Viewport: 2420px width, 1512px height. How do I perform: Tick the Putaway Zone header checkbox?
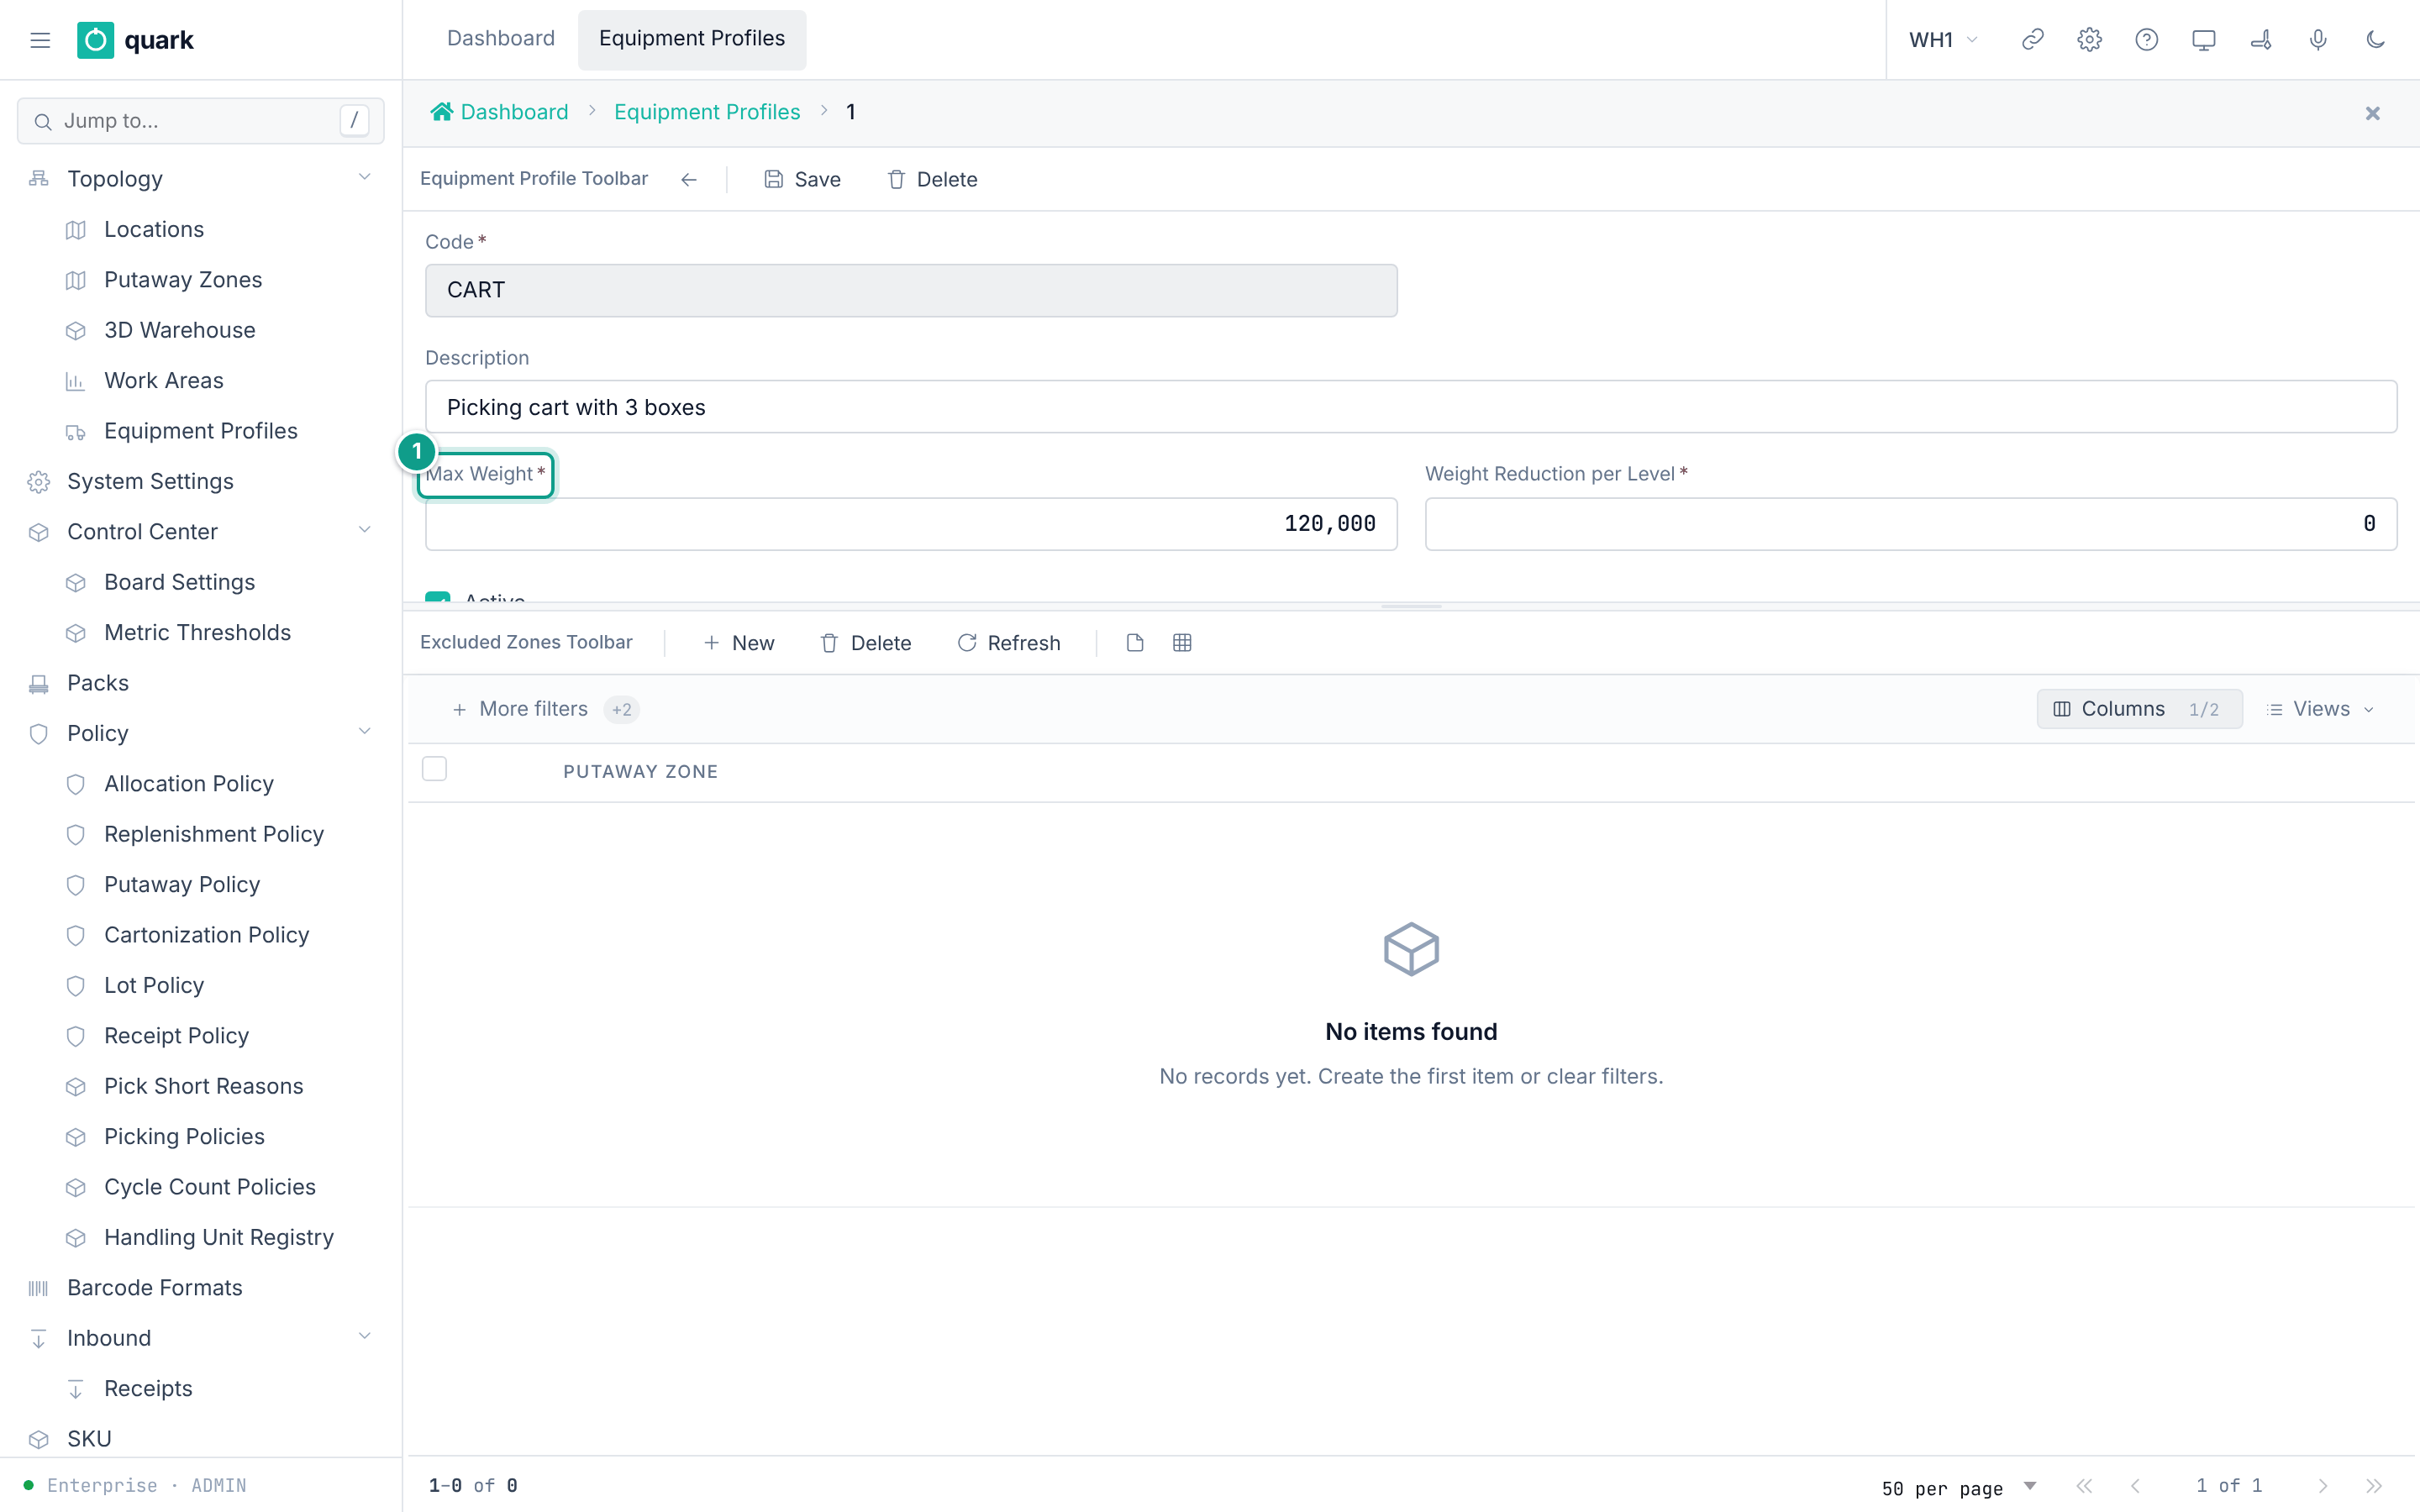point(434,769)
